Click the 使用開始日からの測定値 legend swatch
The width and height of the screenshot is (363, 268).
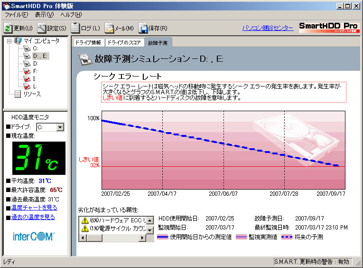[162, 237]
